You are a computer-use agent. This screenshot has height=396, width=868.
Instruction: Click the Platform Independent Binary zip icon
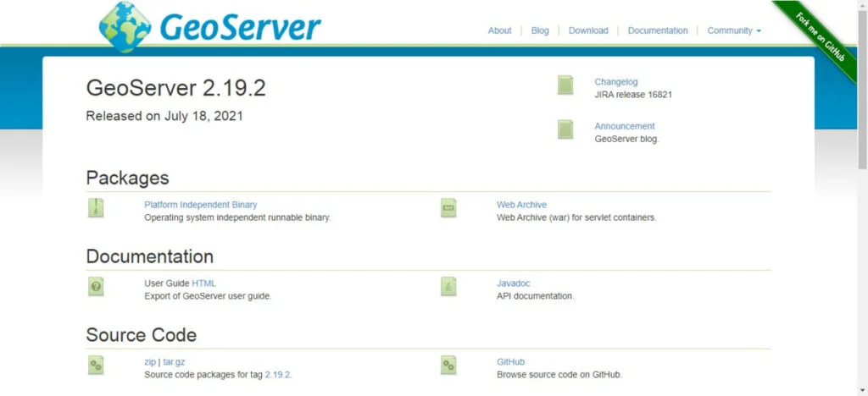click(x=96, y=207)
